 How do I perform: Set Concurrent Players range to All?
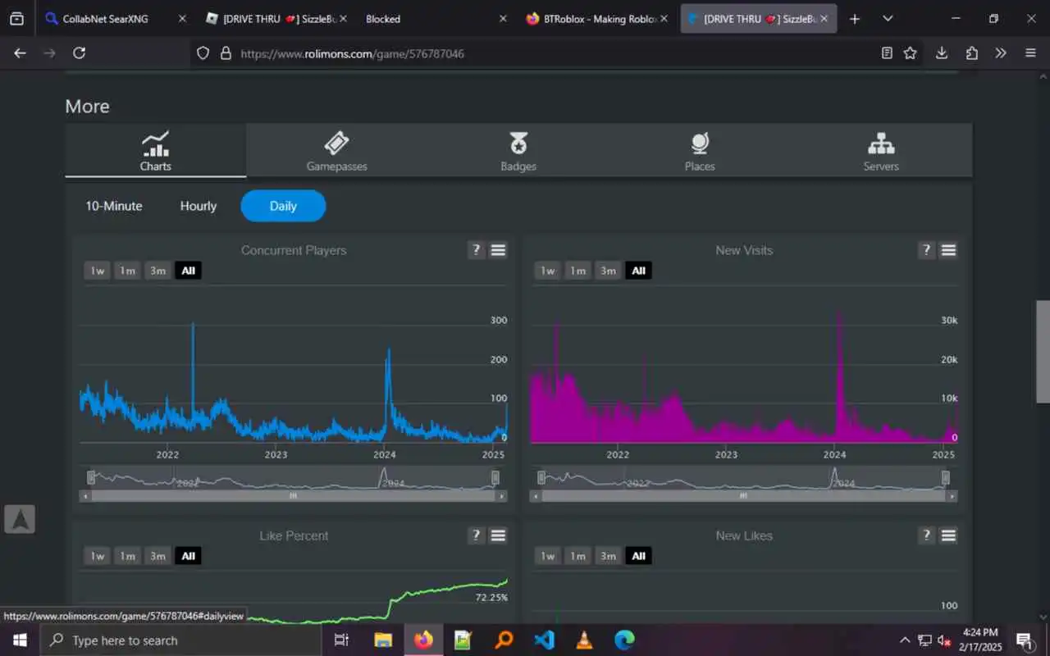point(188,271)
